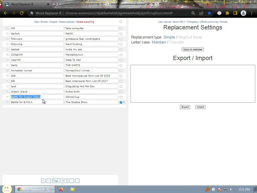This screenshot has width=257, height=193.
Task: Check the box for the CollabVM row
Action: (x=121, y=55)
